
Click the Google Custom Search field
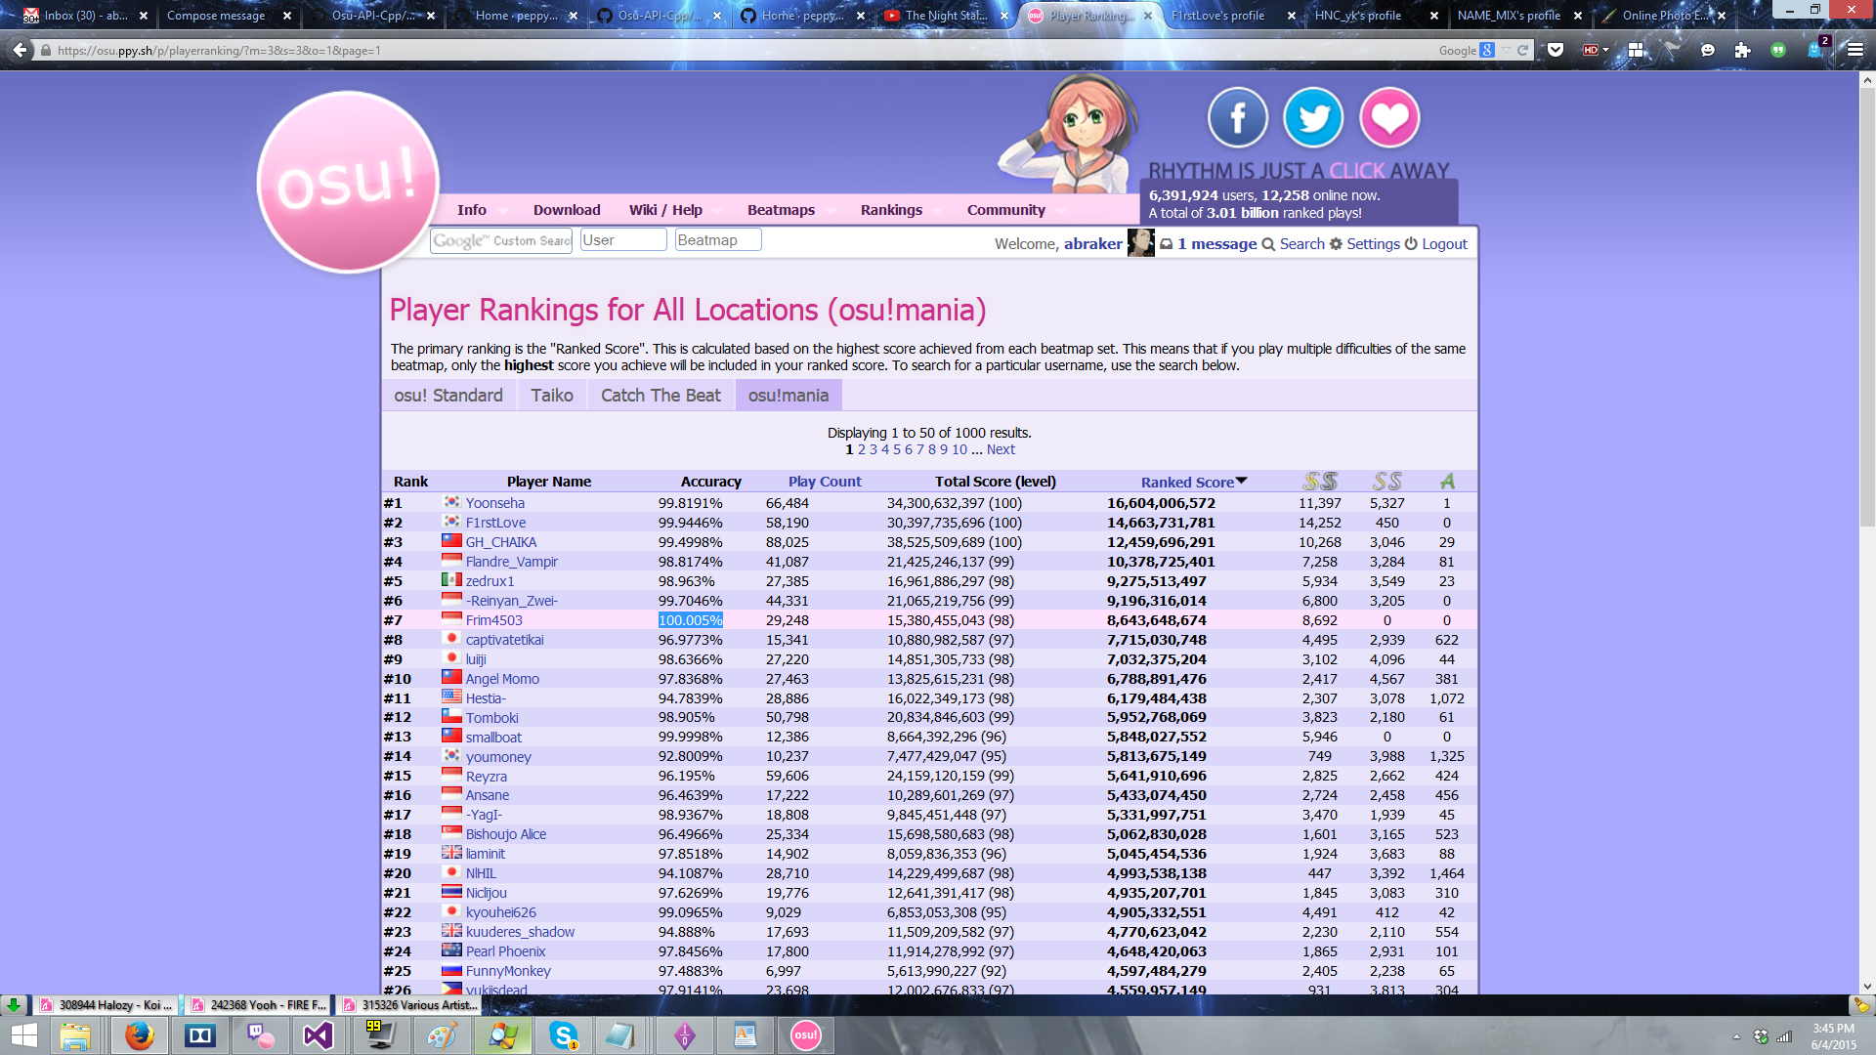501,240
